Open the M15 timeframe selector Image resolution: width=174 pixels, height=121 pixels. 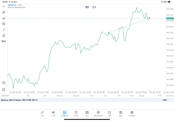pyautogui.click(x=4, y=41)
